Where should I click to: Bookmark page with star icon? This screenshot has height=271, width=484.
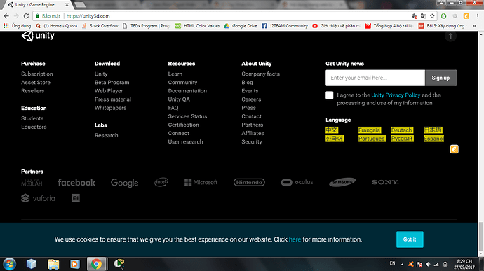coord(432,16)
